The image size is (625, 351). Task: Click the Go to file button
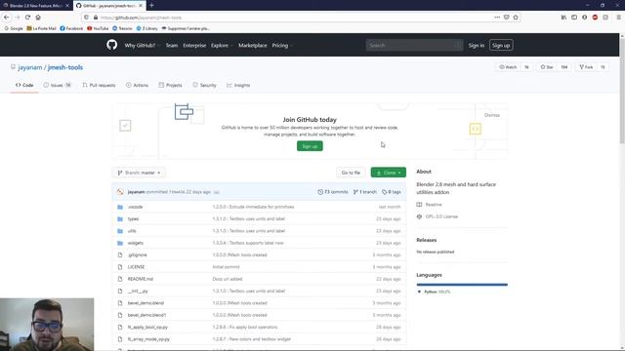(x=351, y=173)
